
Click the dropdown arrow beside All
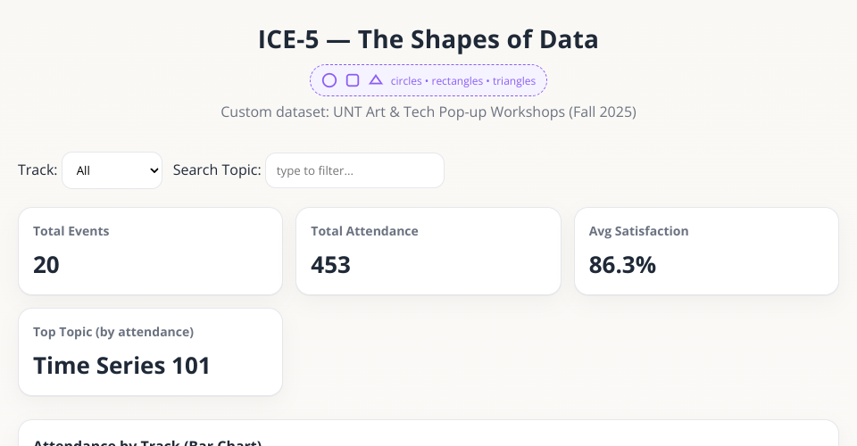(153, 170)
